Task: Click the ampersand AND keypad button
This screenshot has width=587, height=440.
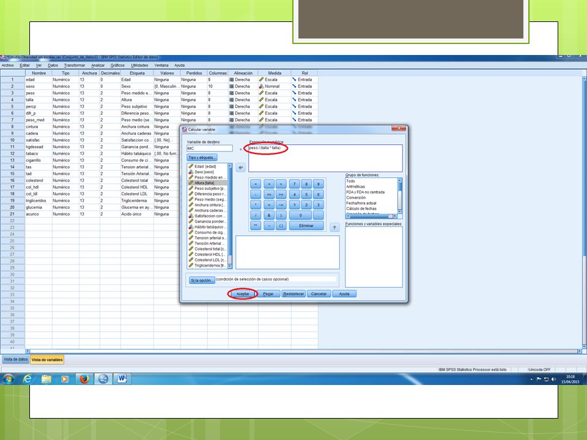Action: tap(269, 216)
